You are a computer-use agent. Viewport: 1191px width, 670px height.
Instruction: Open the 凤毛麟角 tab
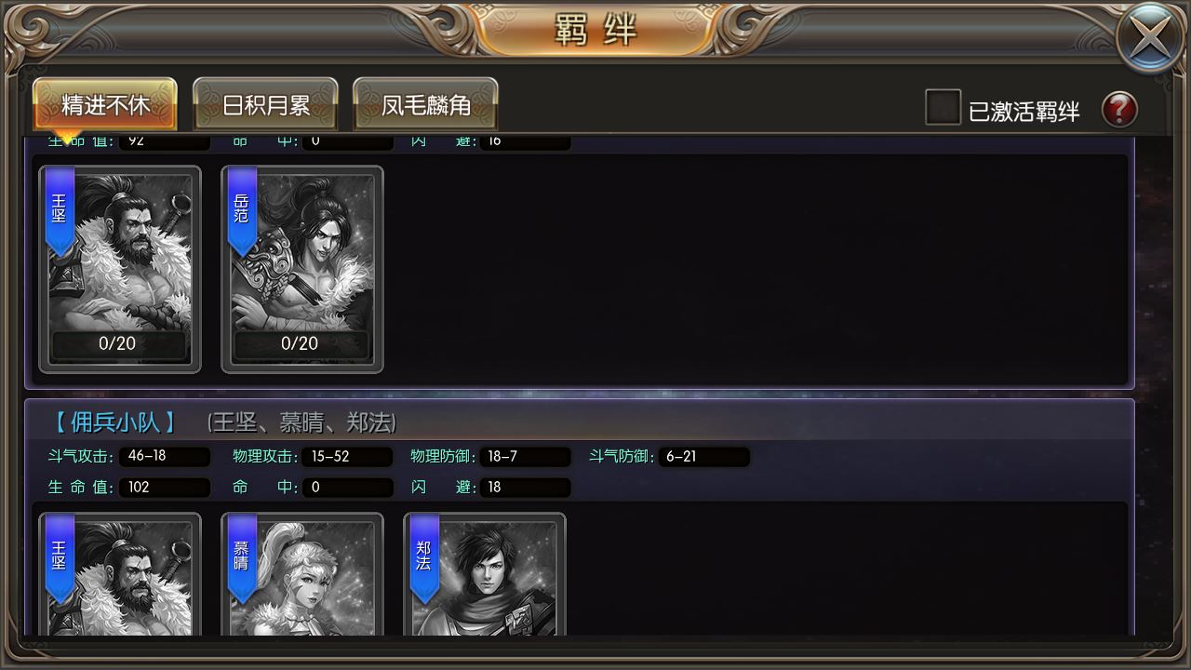pyautogui.click(x=425, y=104)
